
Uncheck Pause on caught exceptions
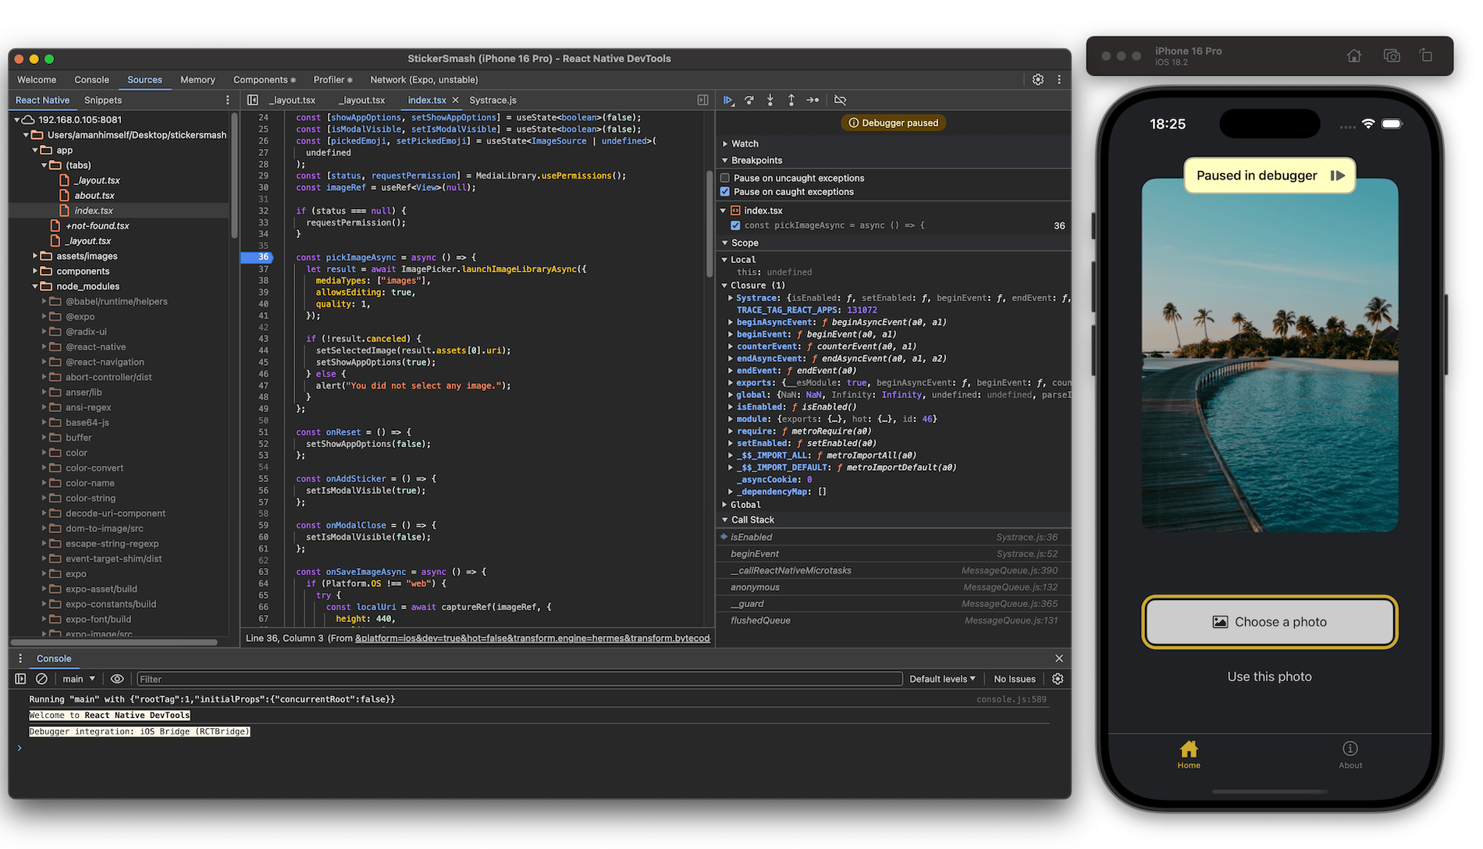pyautogui.click(x=724, y=191)
